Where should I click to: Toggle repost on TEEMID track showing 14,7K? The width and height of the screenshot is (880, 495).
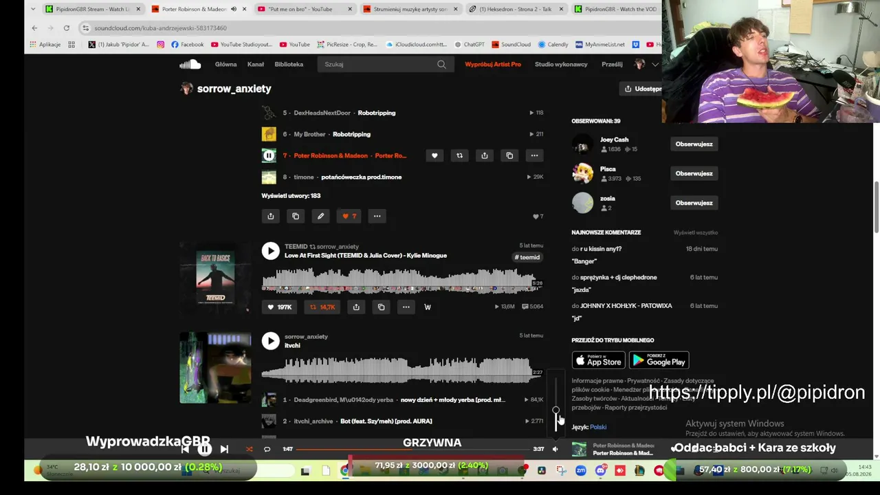[322, 307]
